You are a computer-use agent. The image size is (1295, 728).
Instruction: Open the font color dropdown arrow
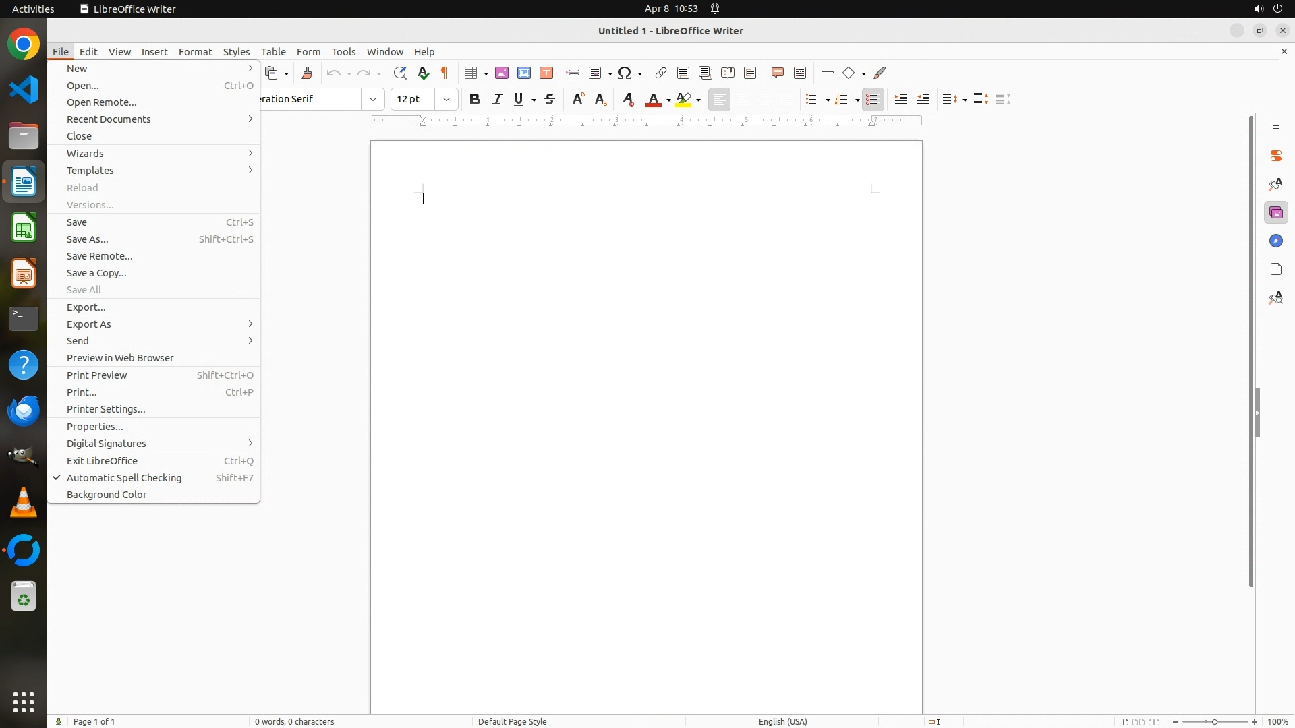[x=668, y=100]
